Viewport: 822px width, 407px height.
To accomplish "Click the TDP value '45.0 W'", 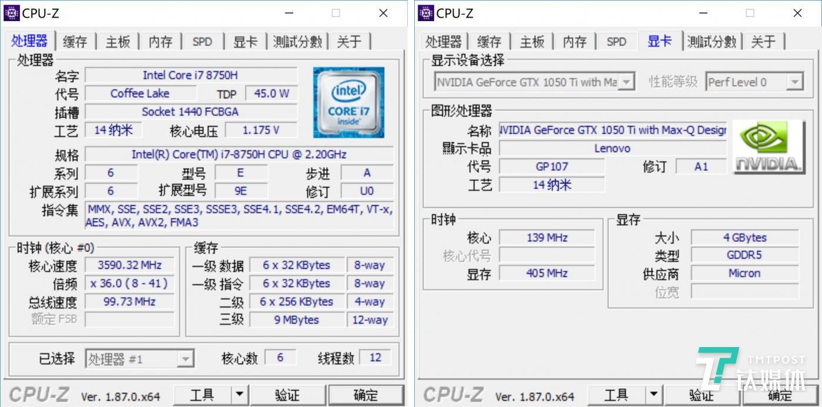I will pyautogui.click(x=271, y=93).
